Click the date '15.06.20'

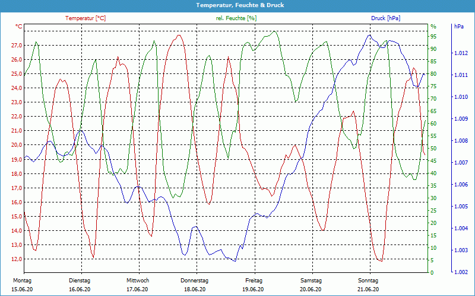point(22,289)
